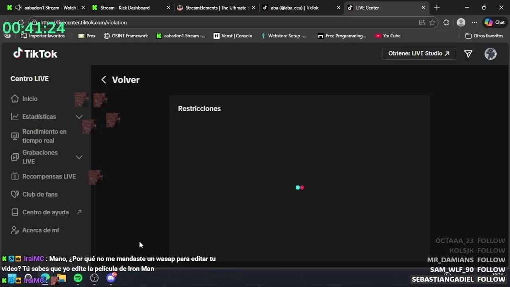The height and width of the screenshot is (287, 510).
Task: Click the Acerca de mí person icon
Action: click(x=15, y=230)
